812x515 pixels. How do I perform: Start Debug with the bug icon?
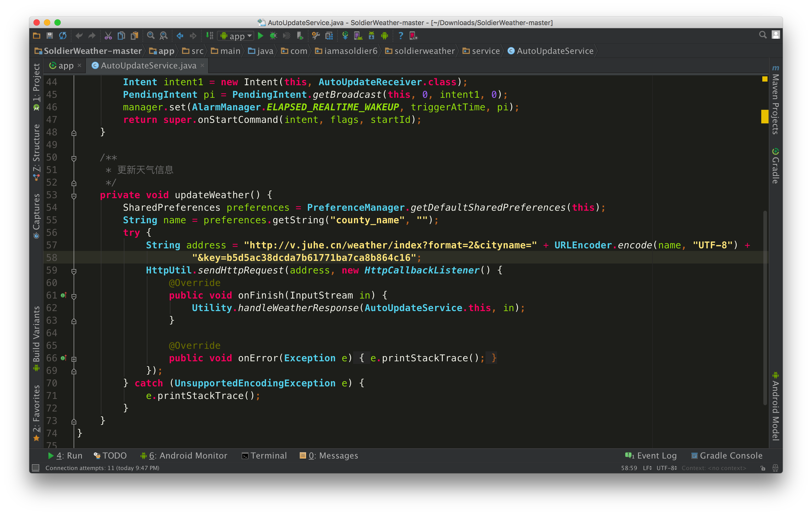coord(273,36)
